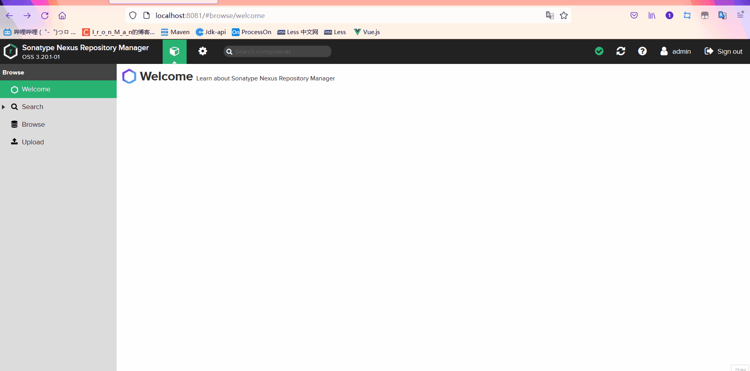The width and height of the screenshot is (750, 371).
Task: Click the Nexus Repository Manager logo
Action: [11, 51]
